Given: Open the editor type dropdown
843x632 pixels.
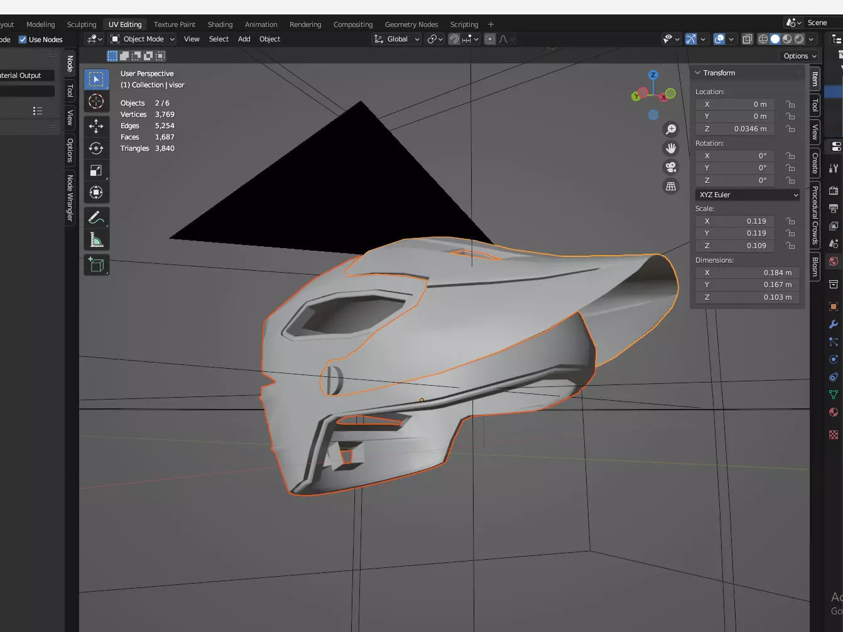Looking at the screenshot, I should click(x=95, y=39).
